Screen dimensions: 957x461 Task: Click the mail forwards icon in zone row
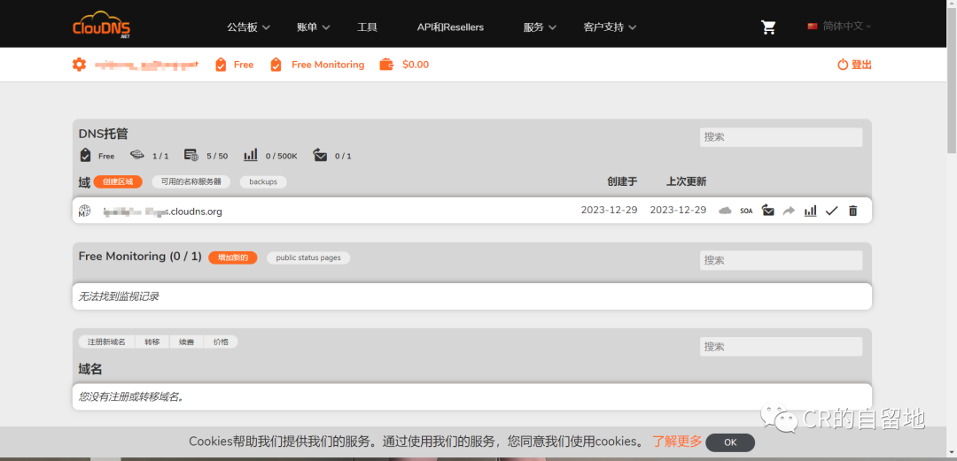[x=767, y=211]
